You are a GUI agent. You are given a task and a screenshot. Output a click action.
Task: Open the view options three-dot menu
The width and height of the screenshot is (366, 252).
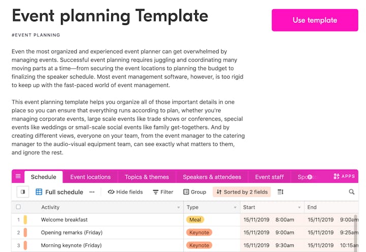pyautogui.click(x=92, y=192)
